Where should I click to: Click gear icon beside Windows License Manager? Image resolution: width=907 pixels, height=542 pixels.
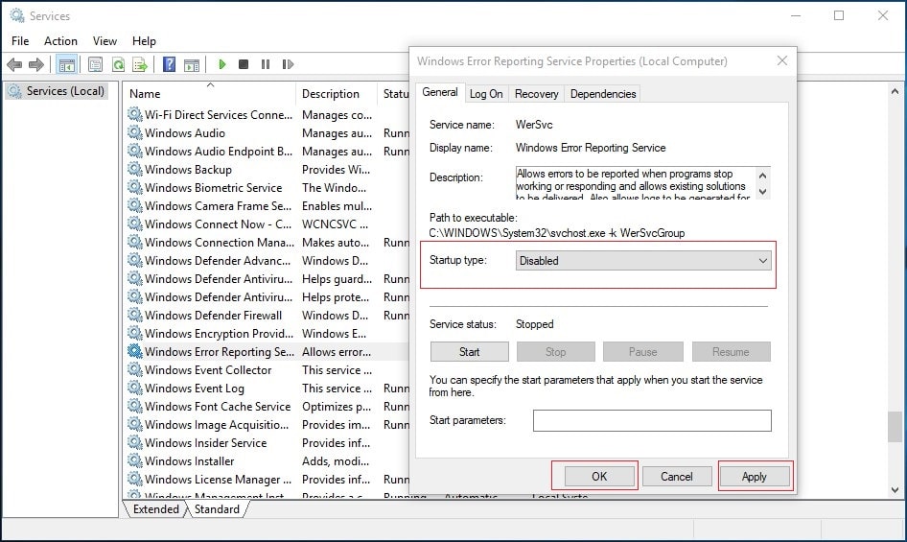(x=135, y=479)
